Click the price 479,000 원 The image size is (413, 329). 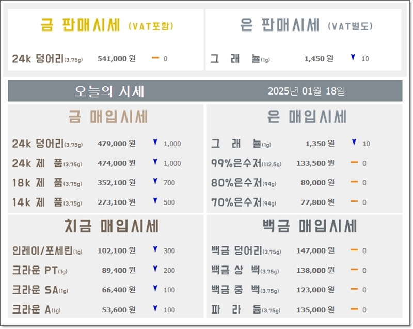(x=117, y=143)
